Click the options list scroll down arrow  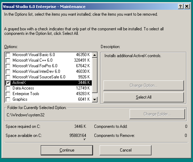tap(95, 100)
